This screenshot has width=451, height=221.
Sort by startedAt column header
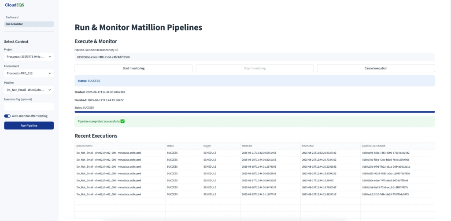270,146
